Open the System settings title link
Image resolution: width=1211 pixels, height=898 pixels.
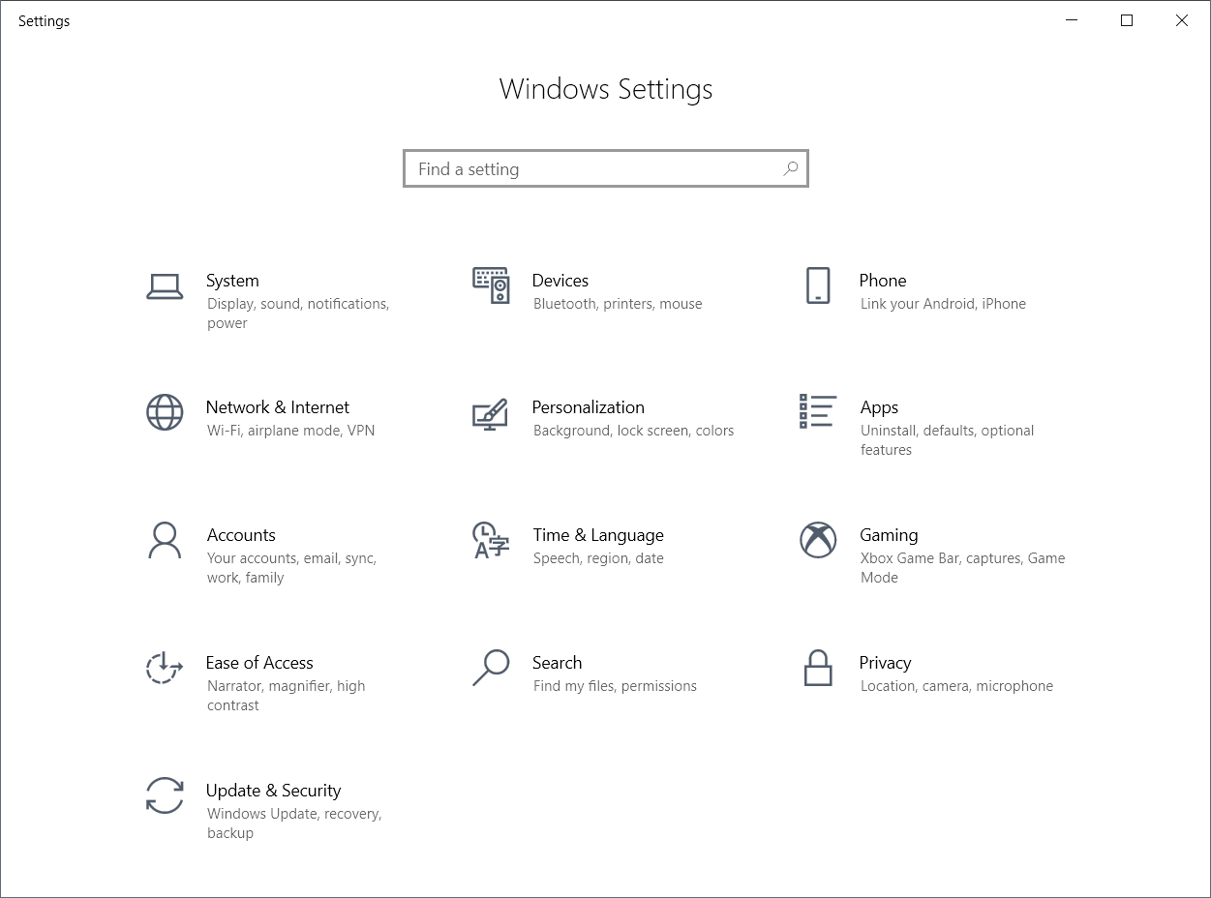pos(232,281)
